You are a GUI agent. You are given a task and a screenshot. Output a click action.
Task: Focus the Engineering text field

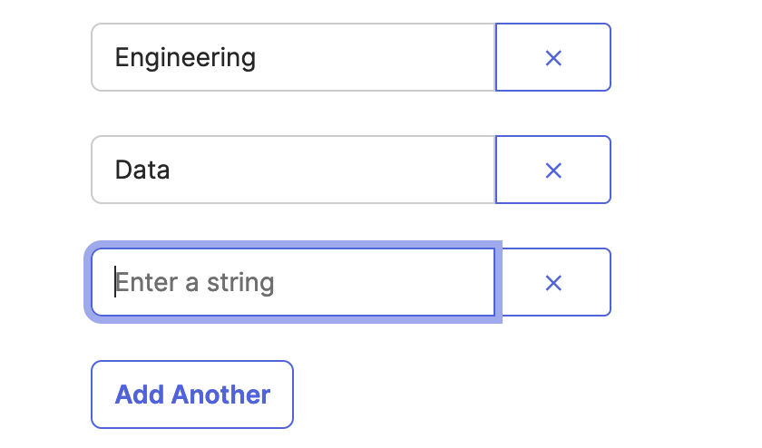pyautogui.click(x=363, y=58)
